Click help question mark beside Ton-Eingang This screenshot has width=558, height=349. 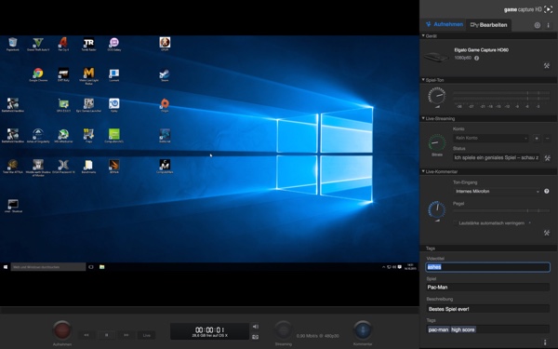pyautogui.click(x=547, y=191)
